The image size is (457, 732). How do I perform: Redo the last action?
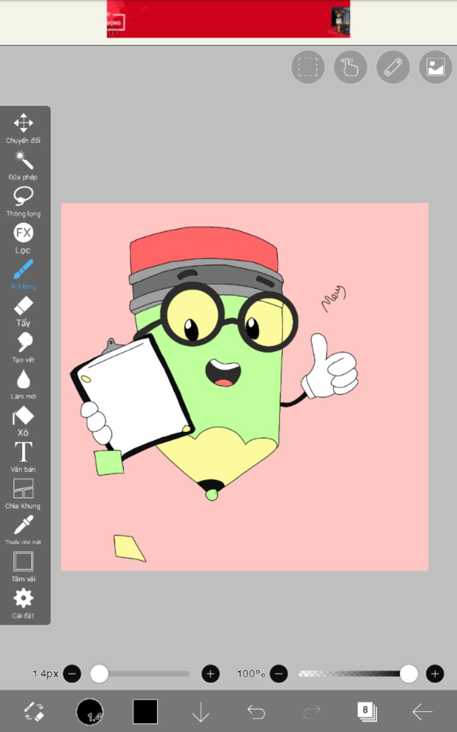[312, 711]
